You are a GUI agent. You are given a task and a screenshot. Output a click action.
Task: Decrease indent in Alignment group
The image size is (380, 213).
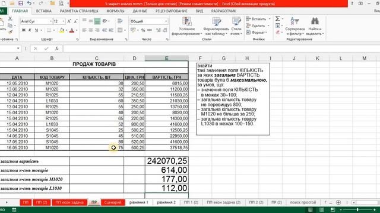tap(104, 30)
